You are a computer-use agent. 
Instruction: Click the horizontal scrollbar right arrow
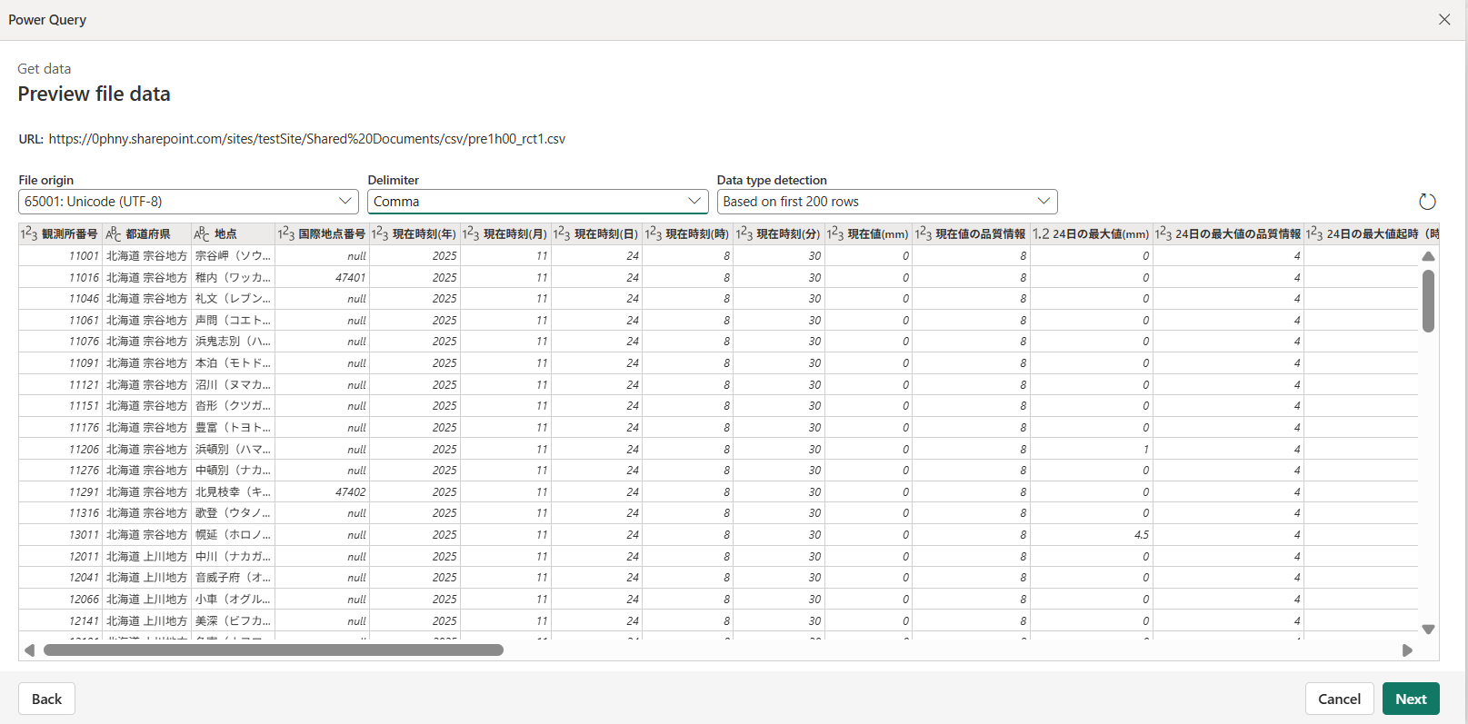coord(1407,650)
